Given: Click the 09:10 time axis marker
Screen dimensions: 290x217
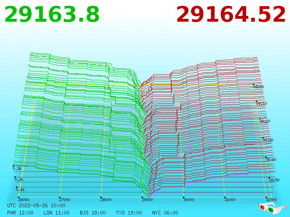Looking at the screenshot, I should 261,103.
